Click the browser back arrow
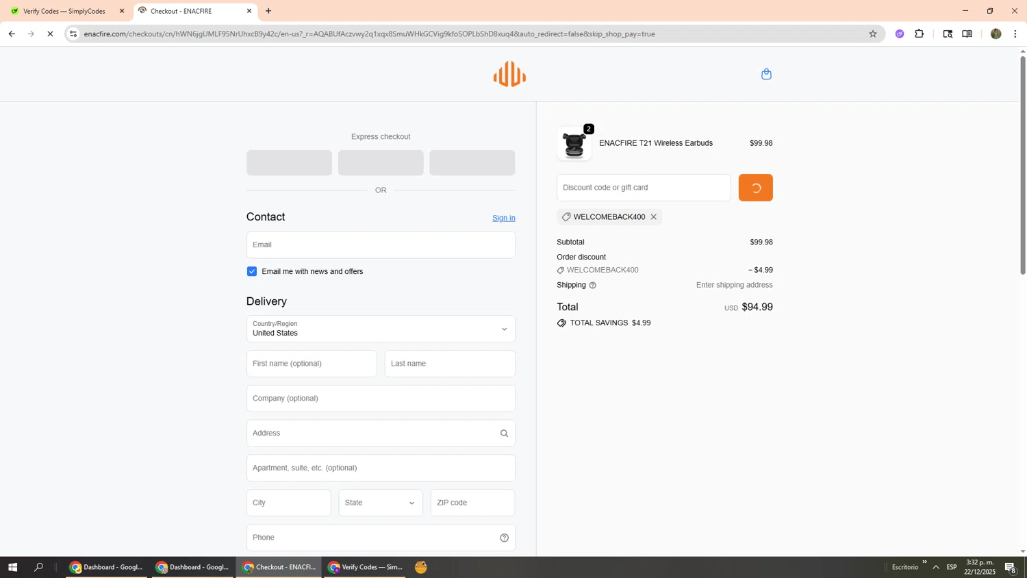The image size is (1027, 578). click(x=12, y=34)
